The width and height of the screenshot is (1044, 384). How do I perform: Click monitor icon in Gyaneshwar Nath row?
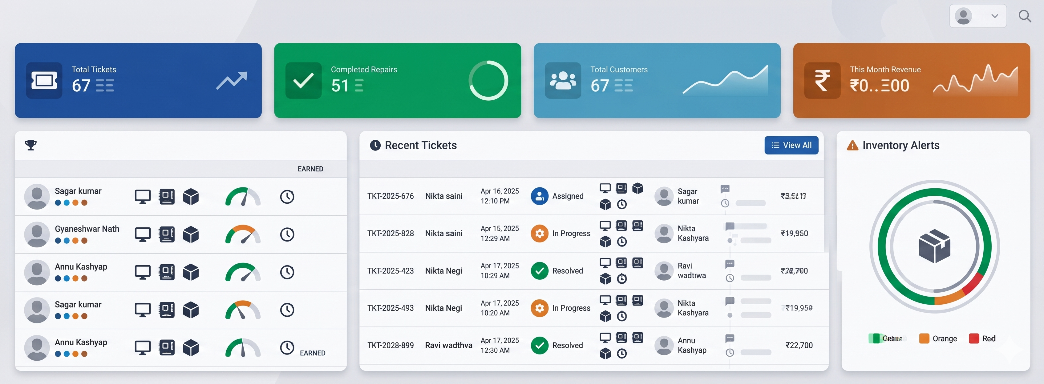[x=143, y=234]
